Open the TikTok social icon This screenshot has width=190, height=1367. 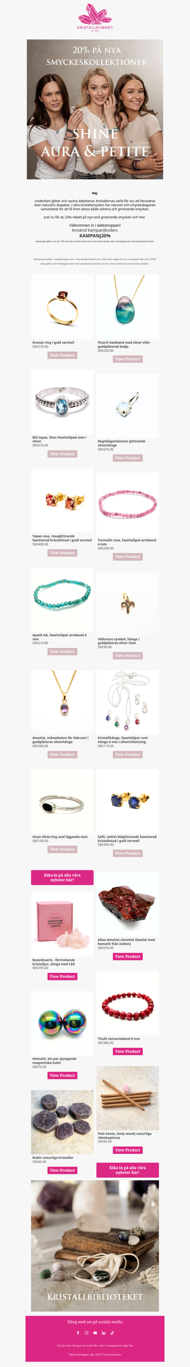click(112, 1333)
